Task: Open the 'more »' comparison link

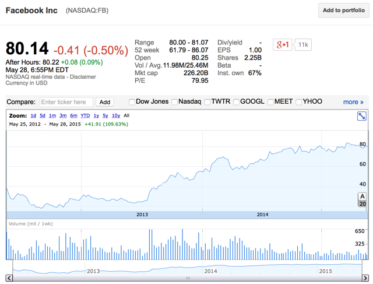Action: coord(353,102)
